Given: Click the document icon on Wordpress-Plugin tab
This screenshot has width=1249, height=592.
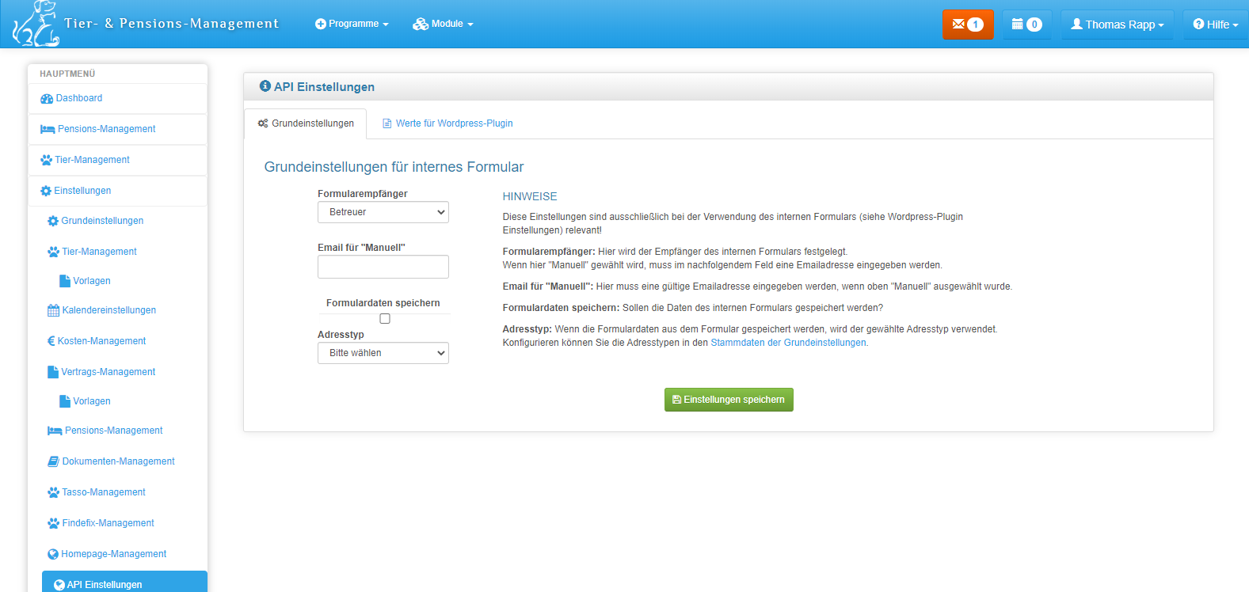Looking at the screenshot, I should pos(387,123).
